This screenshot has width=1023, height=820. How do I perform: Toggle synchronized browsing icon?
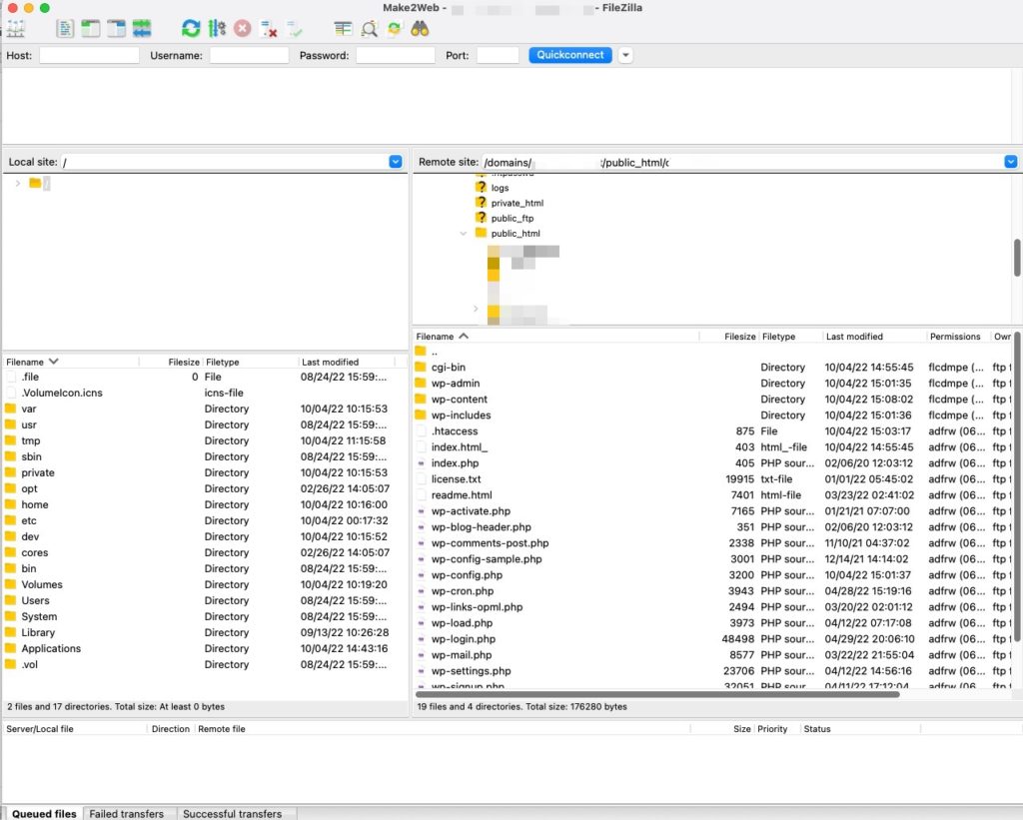click(x=394, y=29)
